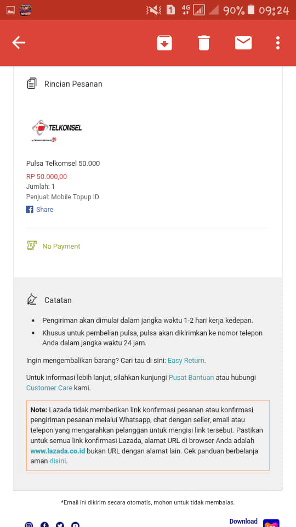296x527 pixels.
Task: Delete the email with the trash icon
Action: [204, 43]
